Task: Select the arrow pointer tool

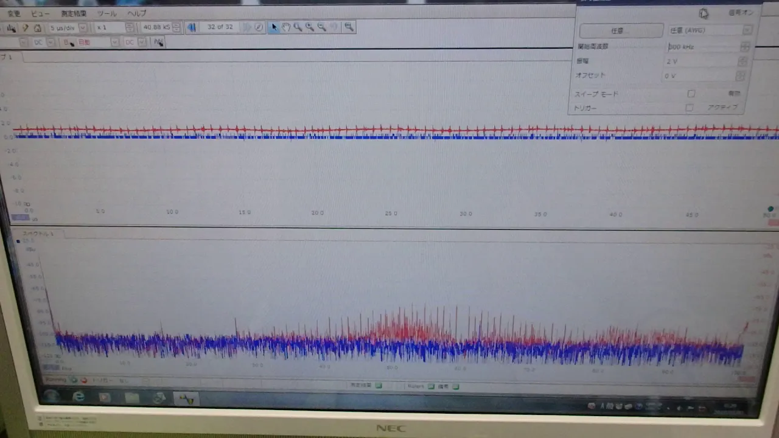Action: point(274,27)
